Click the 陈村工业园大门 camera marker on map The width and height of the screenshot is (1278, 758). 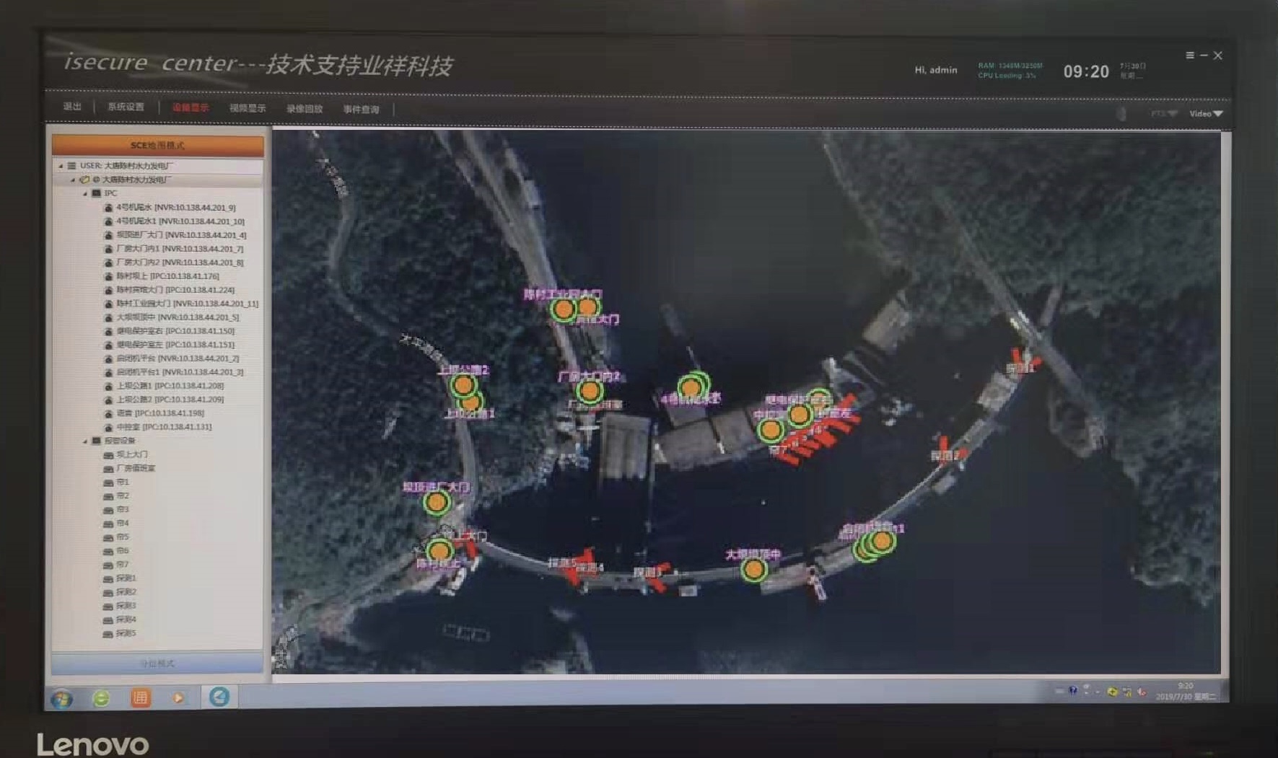pyautogui.click(x=563, y=310)
